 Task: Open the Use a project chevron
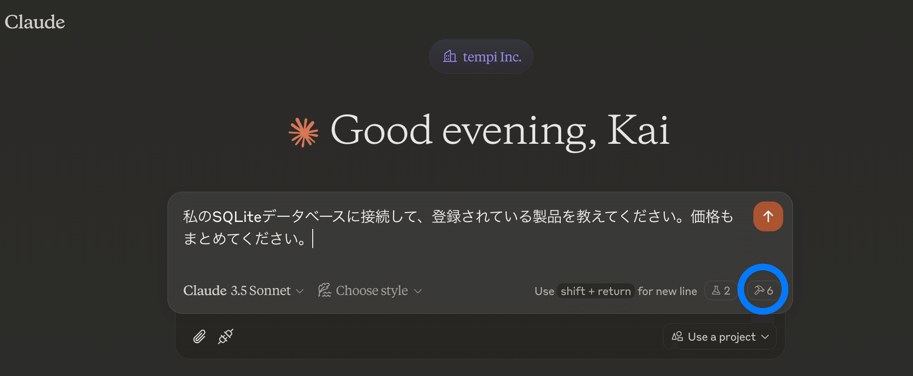765,336
